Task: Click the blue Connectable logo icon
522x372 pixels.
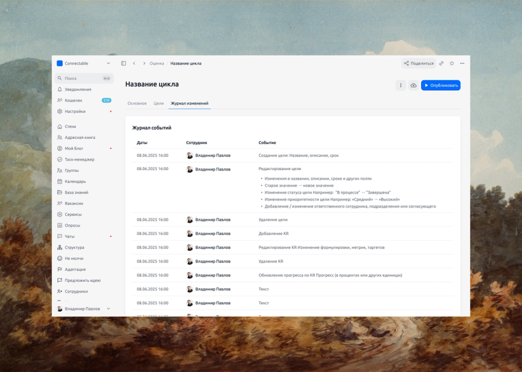Action: pos(60,63)
